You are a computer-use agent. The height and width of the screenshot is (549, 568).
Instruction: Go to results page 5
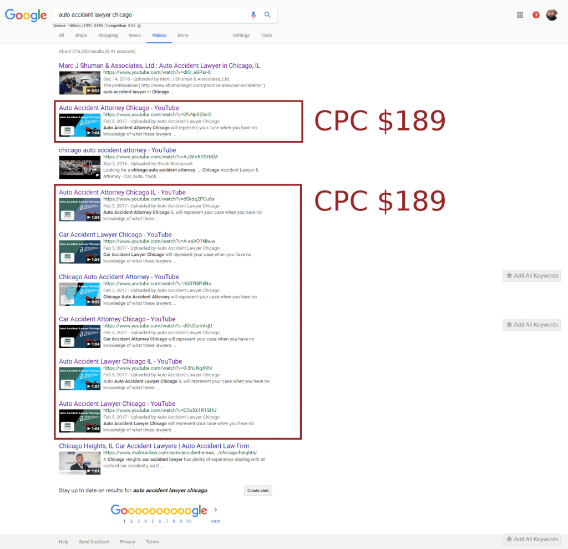tap(153, 521)
